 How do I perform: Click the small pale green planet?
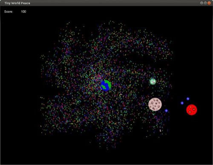[x=153, y=81]
